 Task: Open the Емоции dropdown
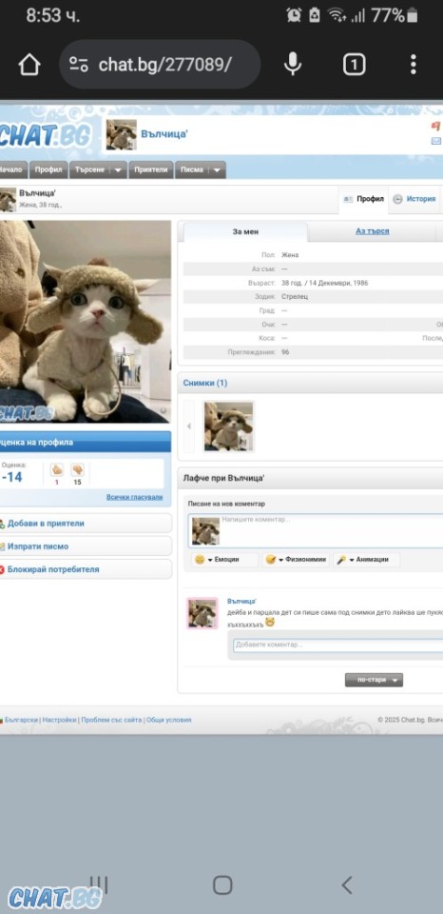pos(224,560)
